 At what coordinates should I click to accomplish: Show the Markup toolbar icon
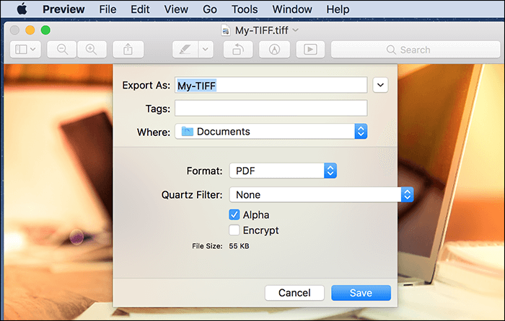(x=274, y=50)
